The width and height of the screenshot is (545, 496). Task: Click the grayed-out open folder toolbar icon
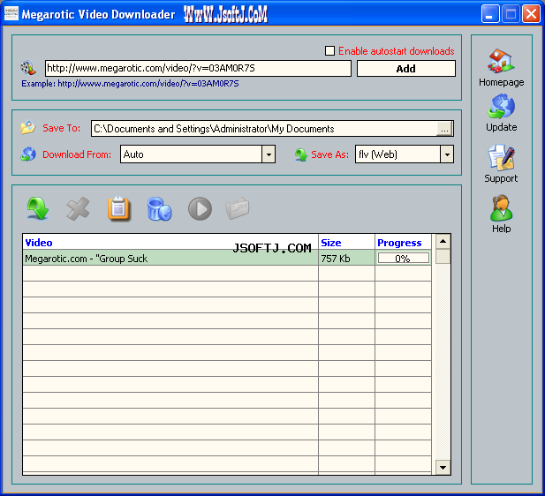coord(238,208)
